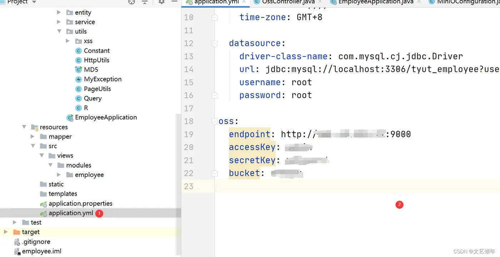Screen dimensions: 500x257
Task: Click the "time-zone: GMT+8" line
Action: 281,17
